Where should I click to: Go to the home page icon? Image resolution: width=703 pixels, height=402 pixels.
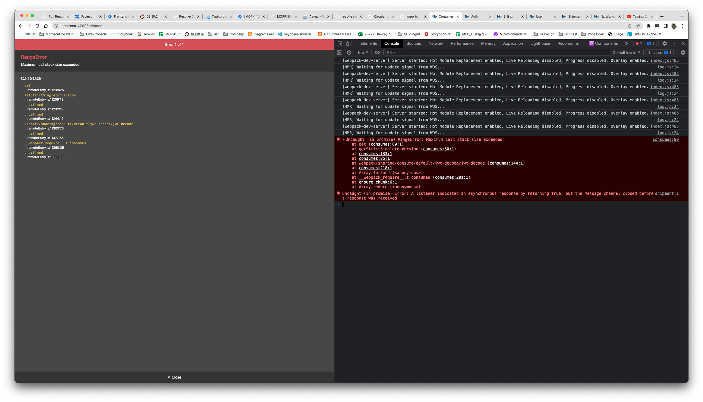pos(46,26)
